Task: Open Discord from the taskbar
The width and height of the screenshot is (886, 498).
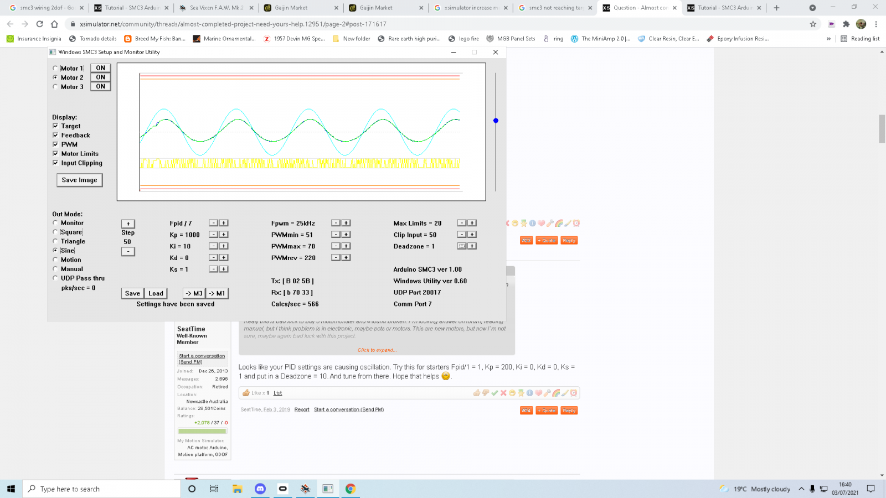Action: [260, 489]
